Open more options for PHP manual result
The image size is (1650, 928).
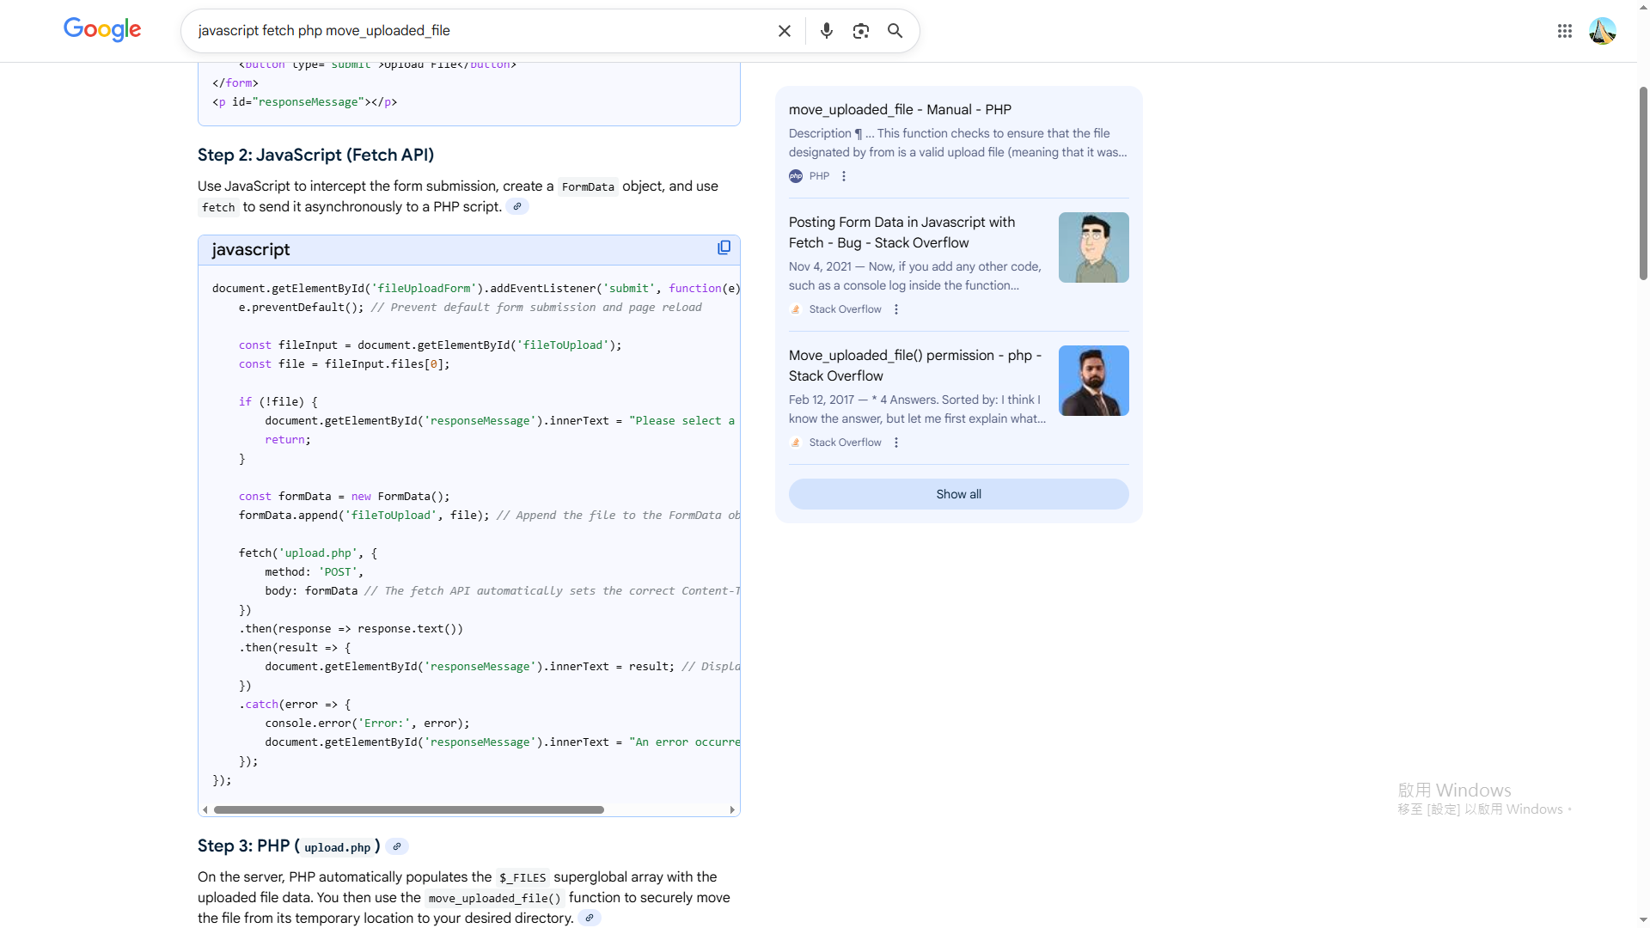pyautogui.click(x=844, y=176)
